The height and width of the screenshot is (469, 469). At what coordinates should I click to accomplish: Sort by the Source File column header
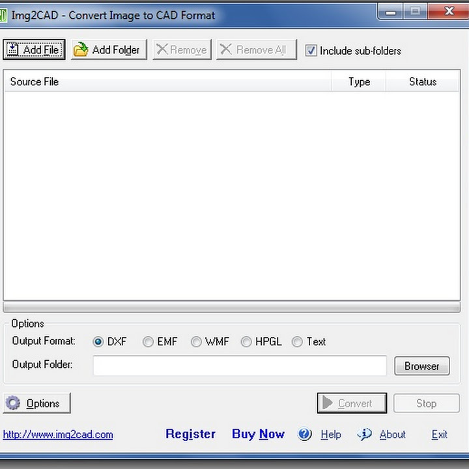pyautogui.click(x=167, y=81)
